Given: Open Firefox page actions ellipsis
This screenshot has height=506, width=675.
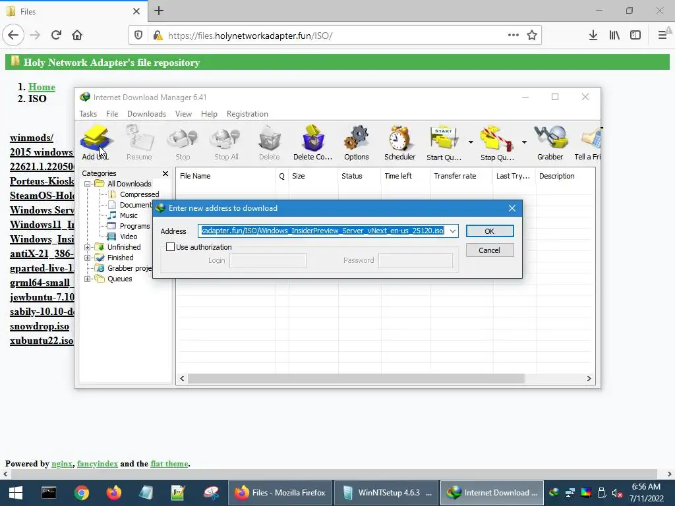Looking at the screenshot, I should (x=513, y=36).
